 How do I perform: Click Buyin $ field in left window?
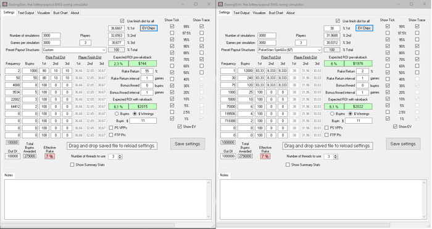coord(143,121)
